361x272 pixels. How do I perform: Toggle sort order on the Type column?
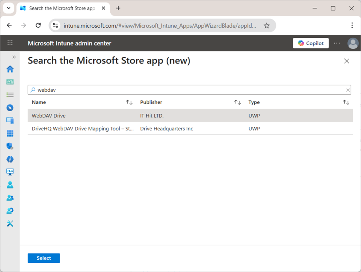(346, 102)
